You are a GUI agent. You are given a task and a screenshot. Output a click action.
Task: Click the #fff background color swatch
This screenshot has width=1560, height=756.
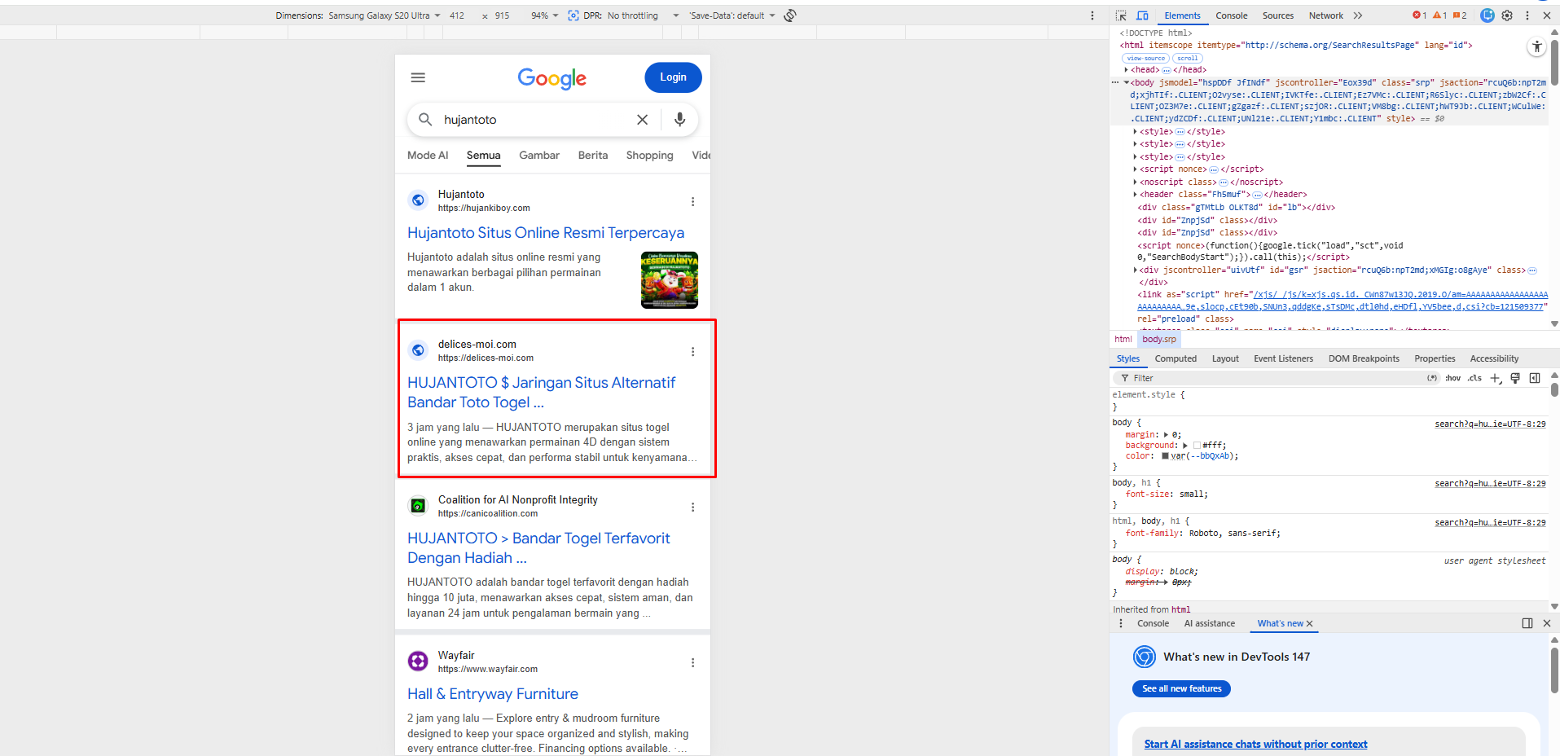point(1197,446)
